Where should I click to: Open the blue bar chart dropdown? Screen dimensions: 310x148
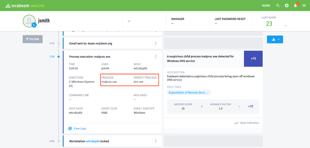275,39
